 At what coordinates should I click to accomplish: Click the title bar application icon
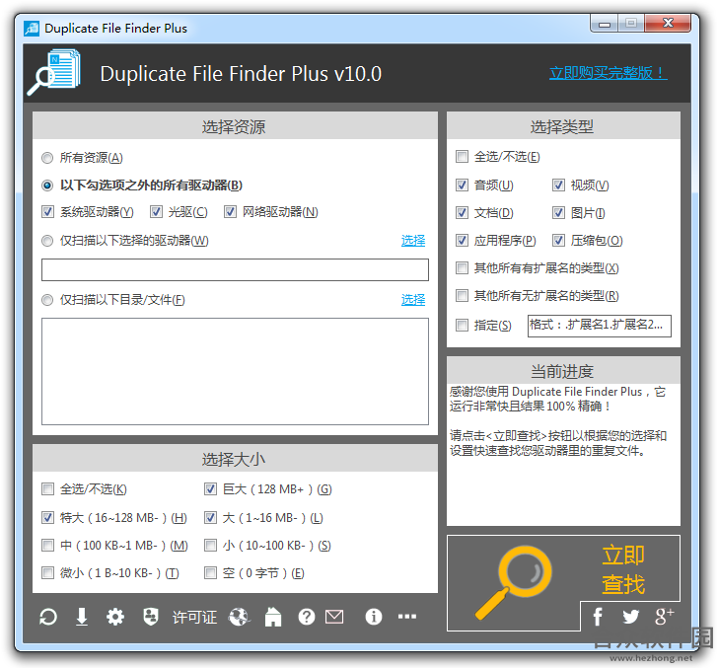(32, 29)
